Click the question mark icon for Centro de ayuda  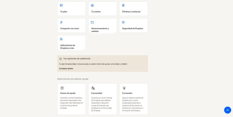62,88
